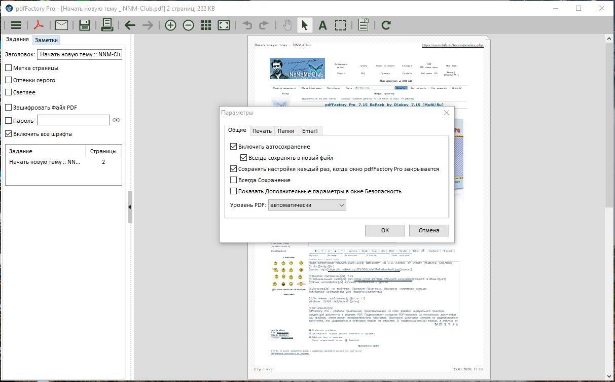The width and height of the screenshot is (615, 382).
Task: Toggle fit-to-window full page view
Action: (x=224, y=25)
